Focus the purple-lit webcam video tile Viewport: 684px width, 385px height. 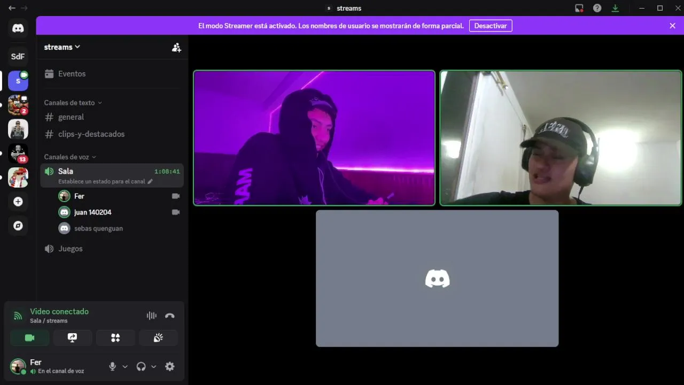[x=314, y=138]
